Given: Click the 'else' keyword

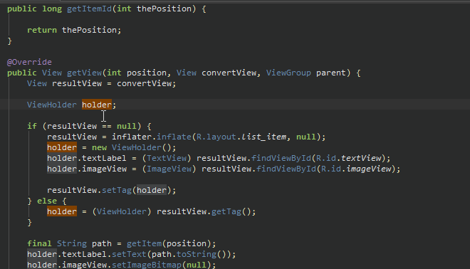Looking at the screenshot, I should [47, 201].
